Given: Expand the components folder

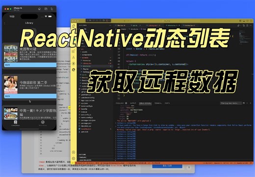Looking at the screenshot, I should click(x=87, y=55).
